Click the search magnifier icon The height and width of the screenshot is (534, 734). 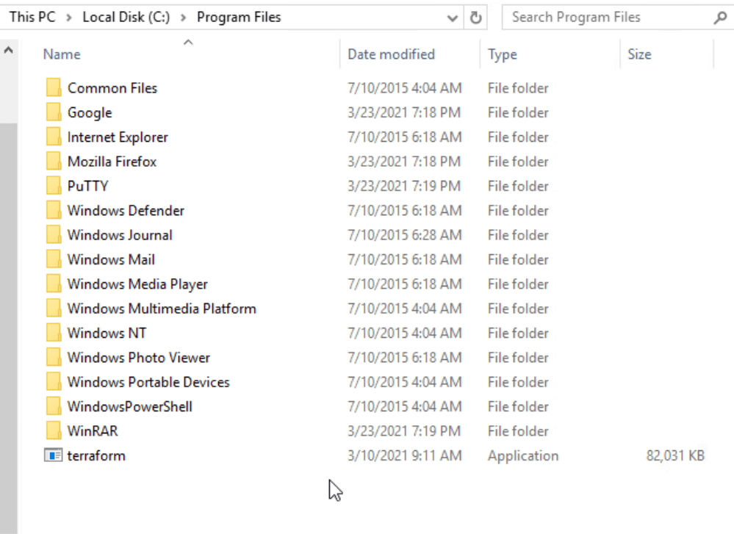pos(719,18)
